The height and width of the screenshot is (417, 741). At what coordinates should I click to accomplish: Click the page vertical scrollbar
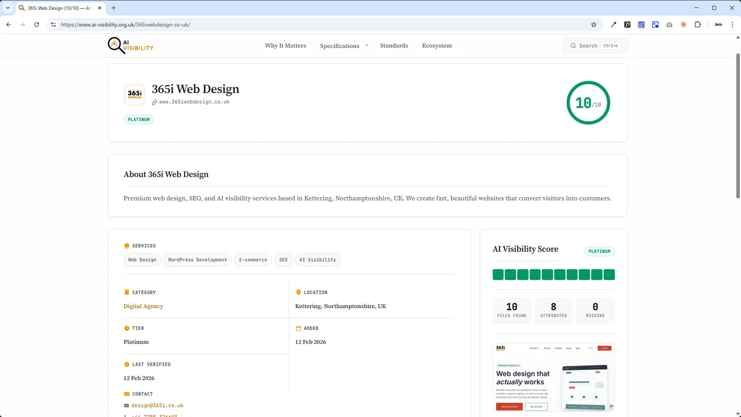pos(738,126)
